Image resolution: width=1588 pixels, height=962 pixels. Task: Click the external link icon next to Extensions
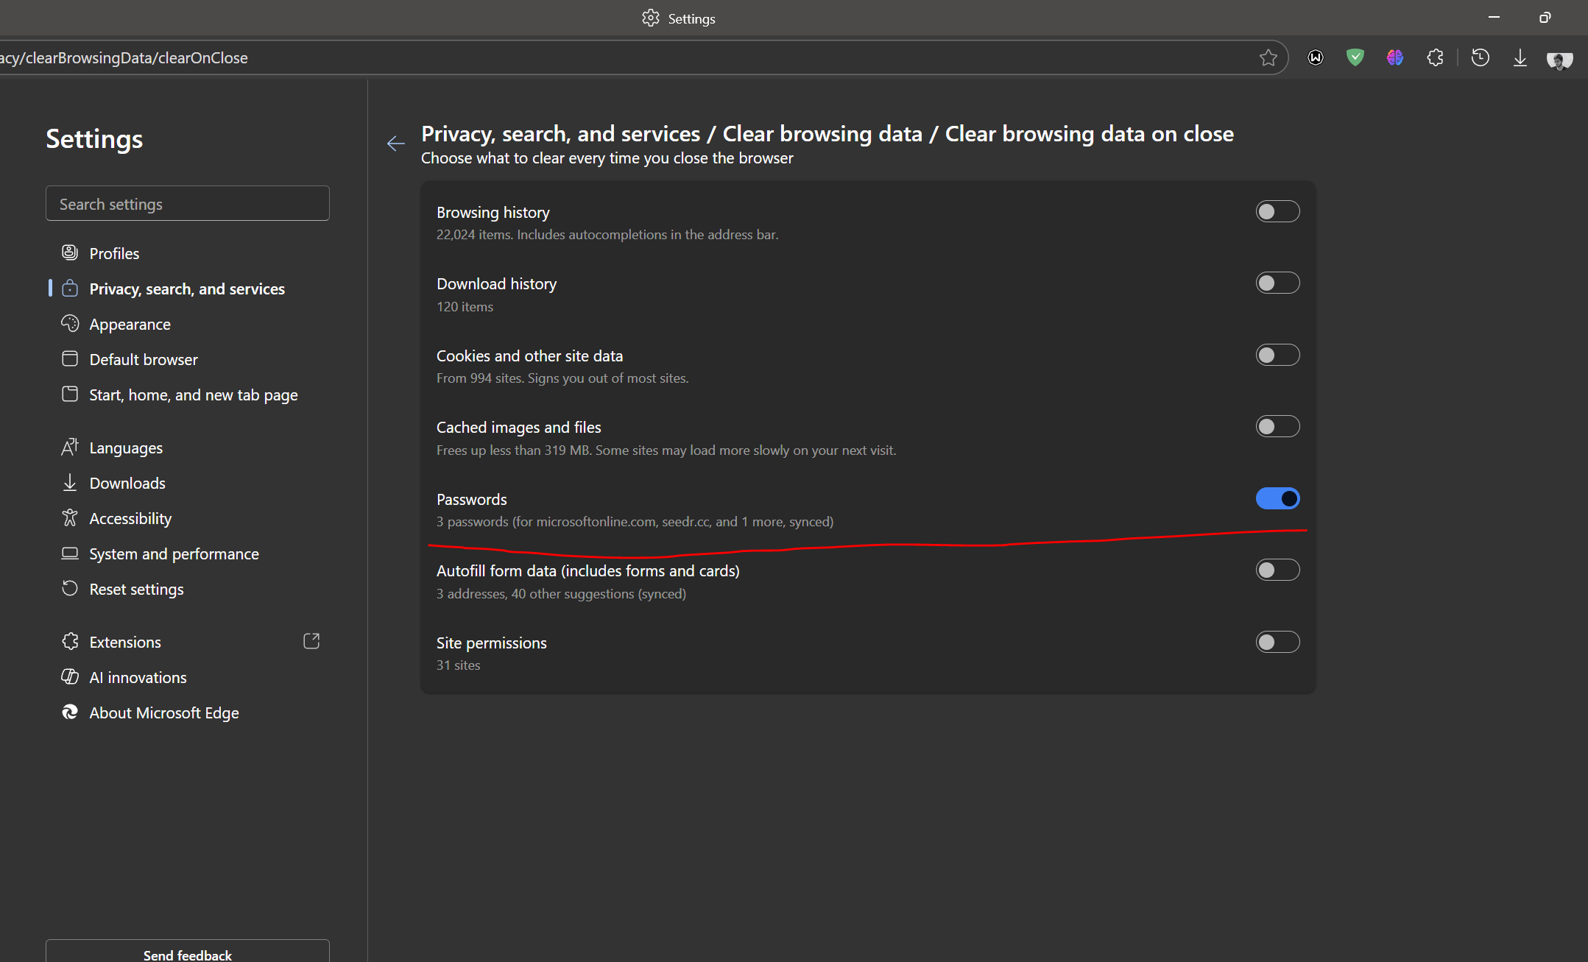click(311, 641)
